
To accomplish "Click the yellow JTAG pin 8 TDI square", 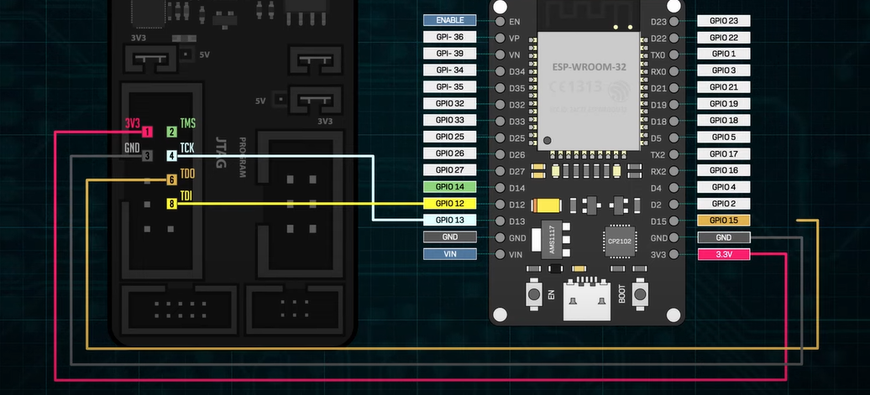I will point(172,204).
